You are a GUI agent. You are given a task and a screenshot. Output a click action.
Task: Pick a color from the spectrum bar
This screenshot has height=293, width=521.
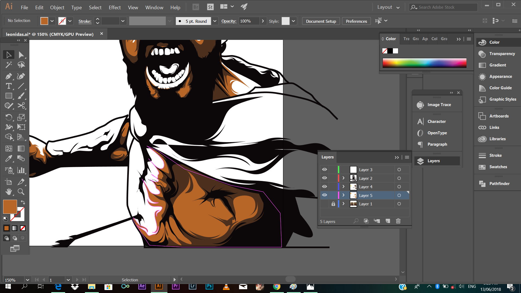(424, 63)
